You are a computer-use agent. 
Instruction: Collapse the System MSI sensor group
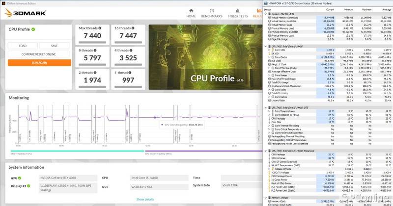point(266,14)
